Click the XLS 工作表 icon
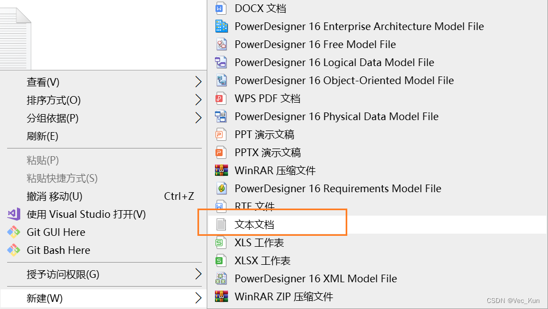This screenshot has width=548, height=309. click(x=220, y=243)
